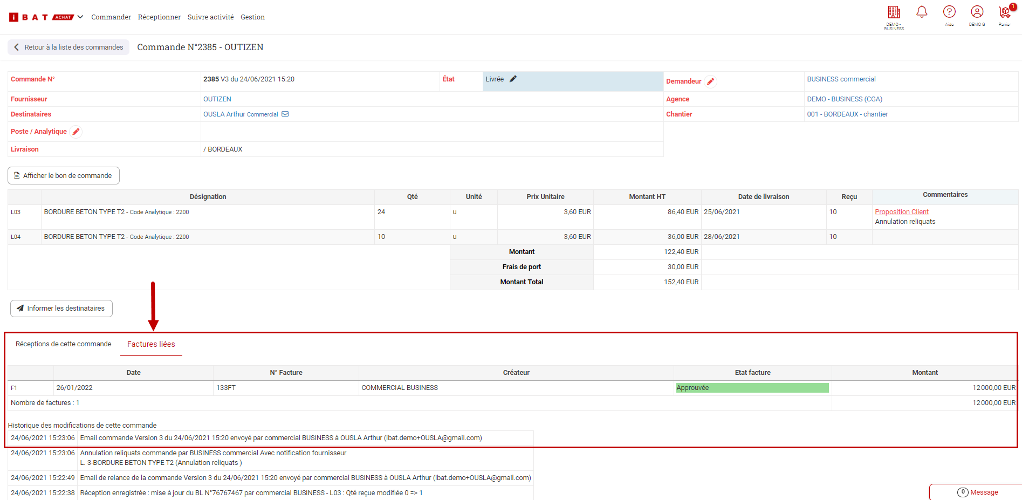Open the Gestion menu
This screenshot has height=500, width=1022.
(252, 17)
